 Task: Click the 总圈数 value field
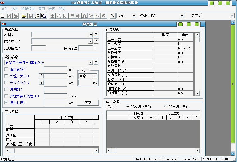(x=55, y=89)
